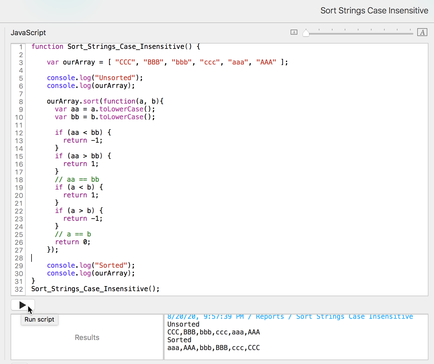Click line number 1 in the gutter

21,47
